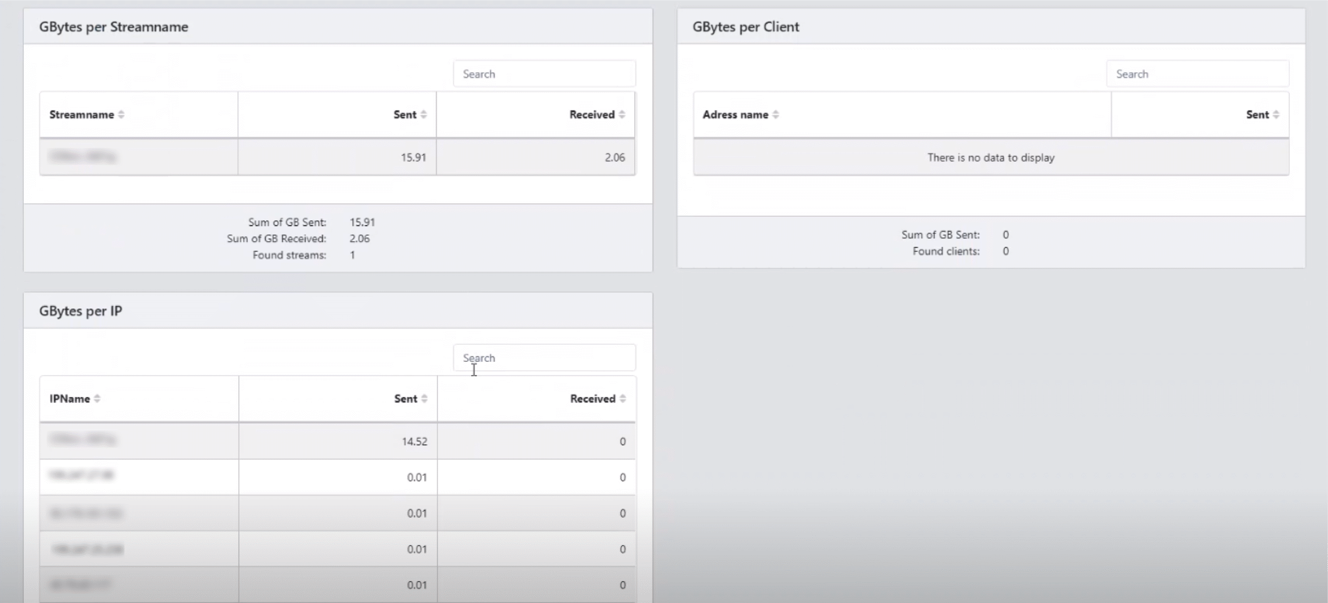
Task: Focus the Client table search box
Action: coord(1197,74)
